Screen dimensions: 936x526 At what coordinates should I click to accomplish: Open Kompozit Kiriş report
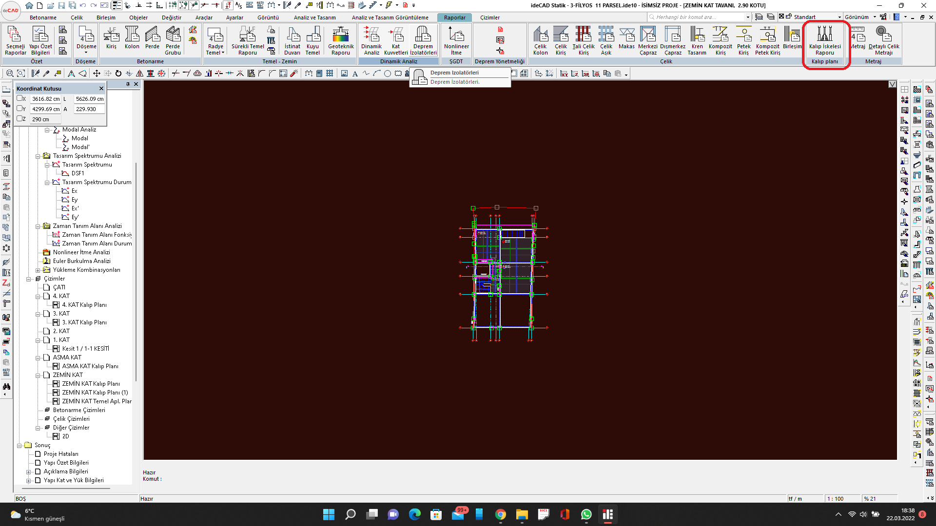pyautogui.click(x=721, y=40)
